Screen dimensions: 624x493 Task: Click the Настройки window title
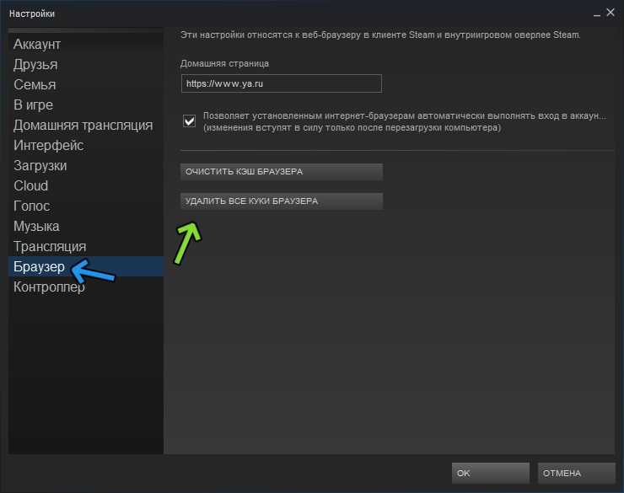tap(32, 13)
